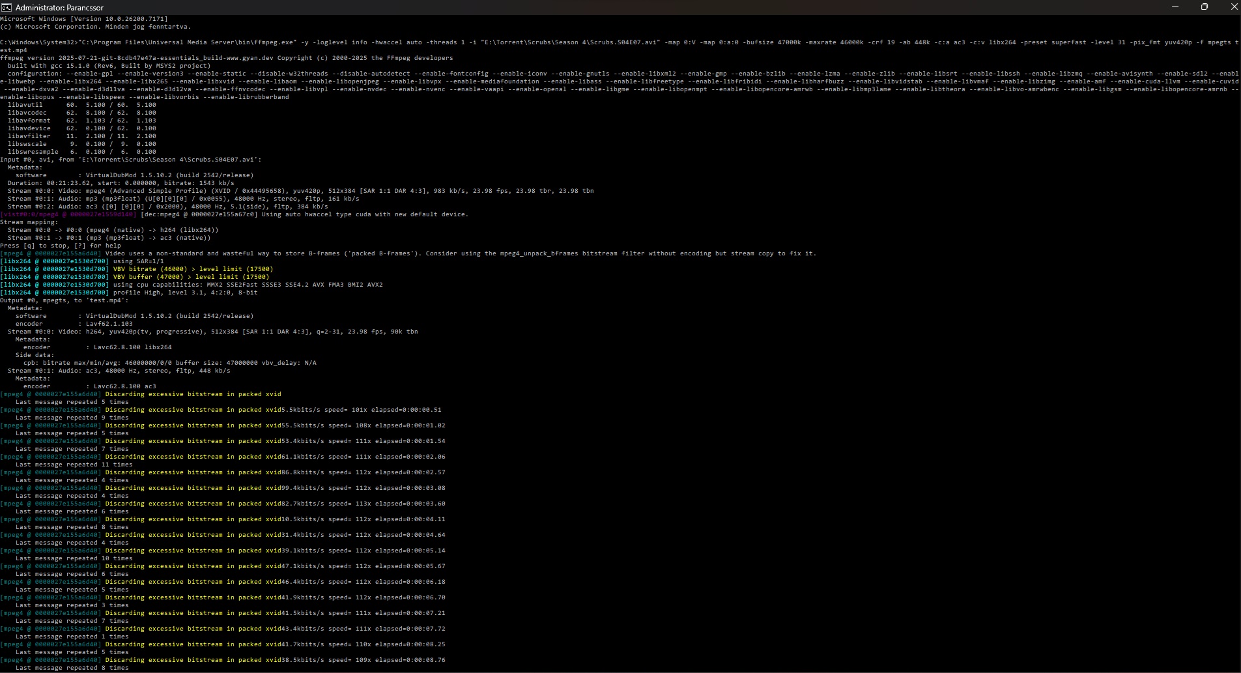Click the 'Microsoft Windows [Version 10.0.26200.7171]' line
The image size is (1241, 673).
tap(83, 19)
